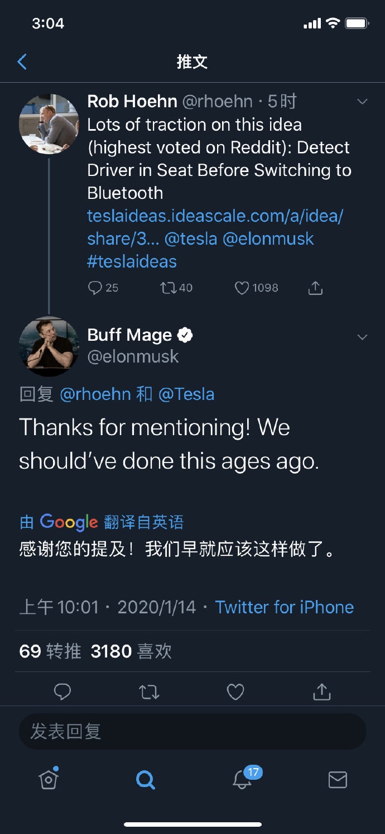Tap the #teslaideas hashtag

(x=132, y=261)
